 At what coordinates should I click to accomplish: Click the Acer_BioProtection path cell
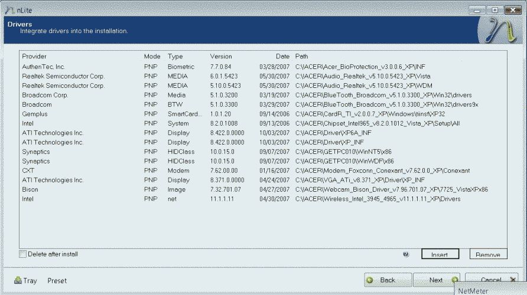(x=360, y=67)
